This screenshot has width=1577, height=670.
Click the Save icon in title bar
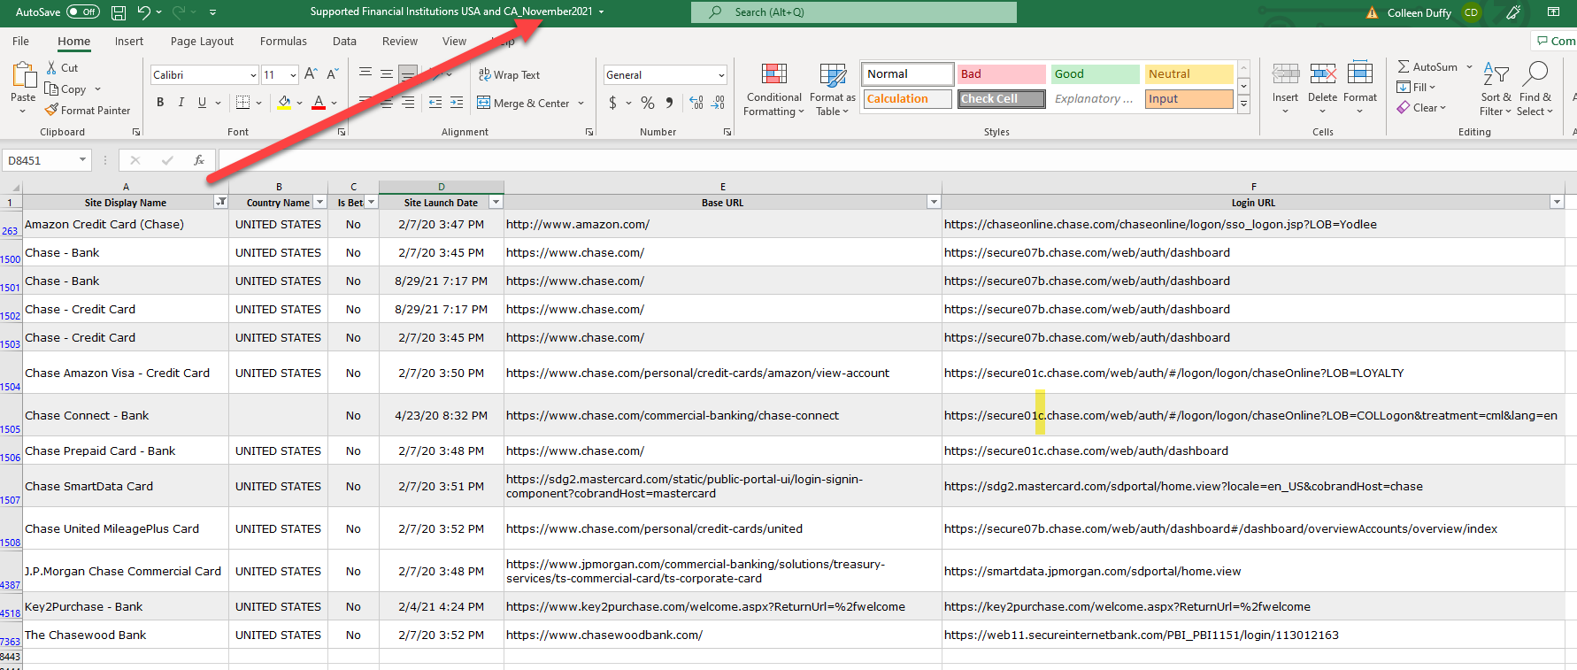(x=119, y=12)
